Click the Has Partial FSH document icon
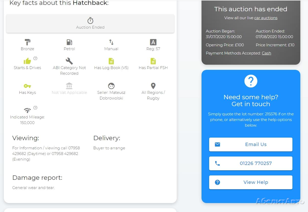The image size is (308, 212). pyautogui.click(x=153, y=61)
